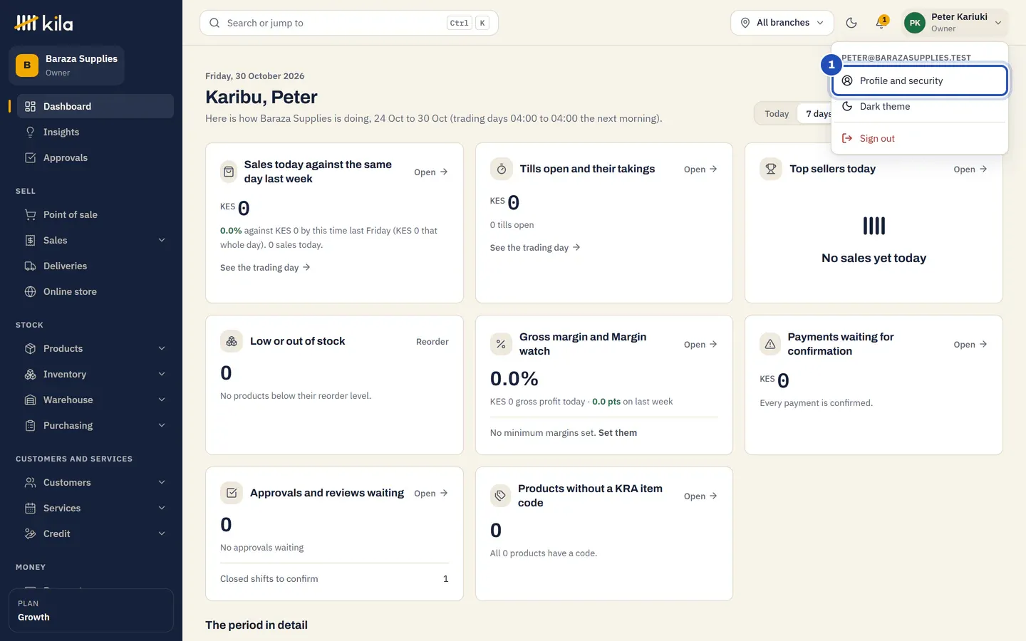Image resolution: width=1026 pixels, height=641 pixels.
Task: Expand the Inventory submenu chevron
Action: point(162,375)
